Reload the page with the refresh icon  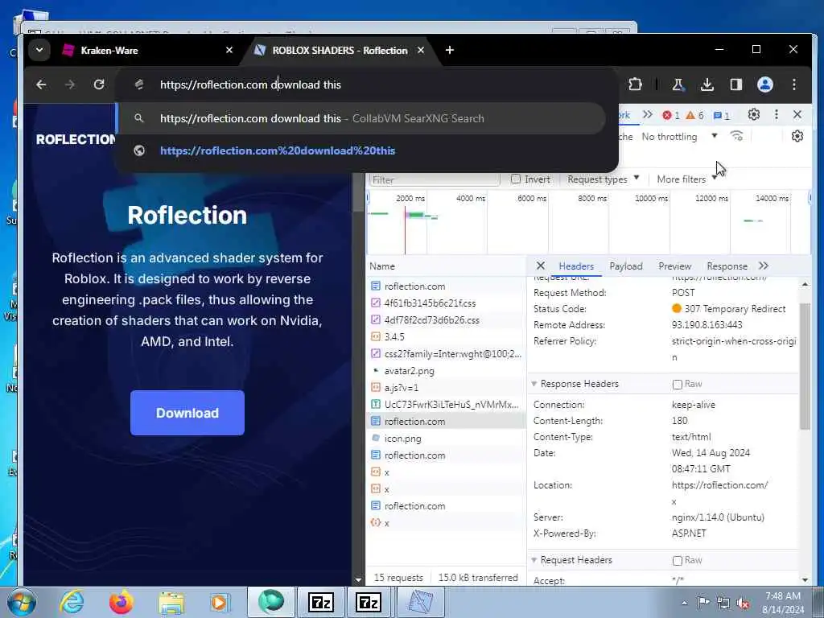tap(99, 84)
